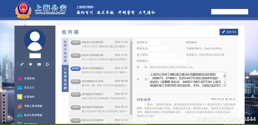Image resolution: width=258 pixels, height=125 pixels.
Task: Open mail 20160522288230
Action: pyautogui.click(x=99, y=109)
